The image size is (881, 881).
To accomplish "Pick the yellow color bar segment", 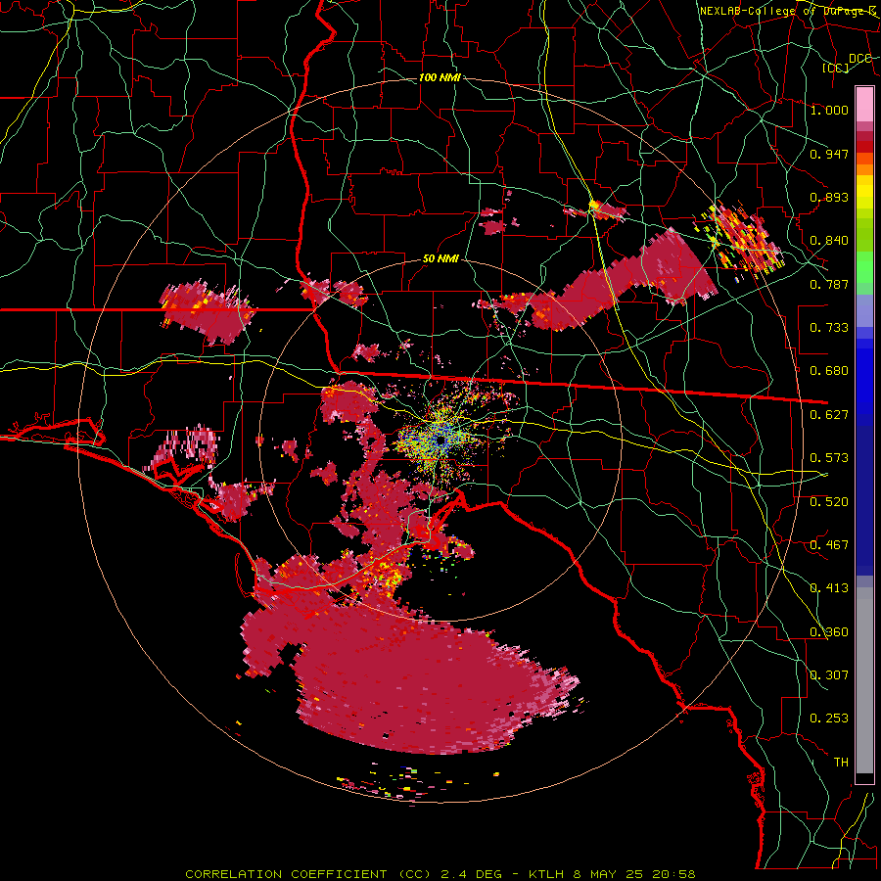I will [x=864, y=193].
